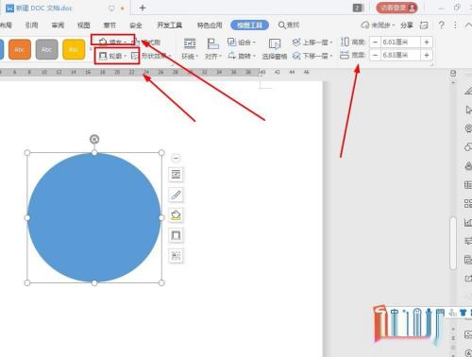This screenshot has width=472, height=357.
Task: Click the vertical scrollbar thumb
Action: point(453,243)
